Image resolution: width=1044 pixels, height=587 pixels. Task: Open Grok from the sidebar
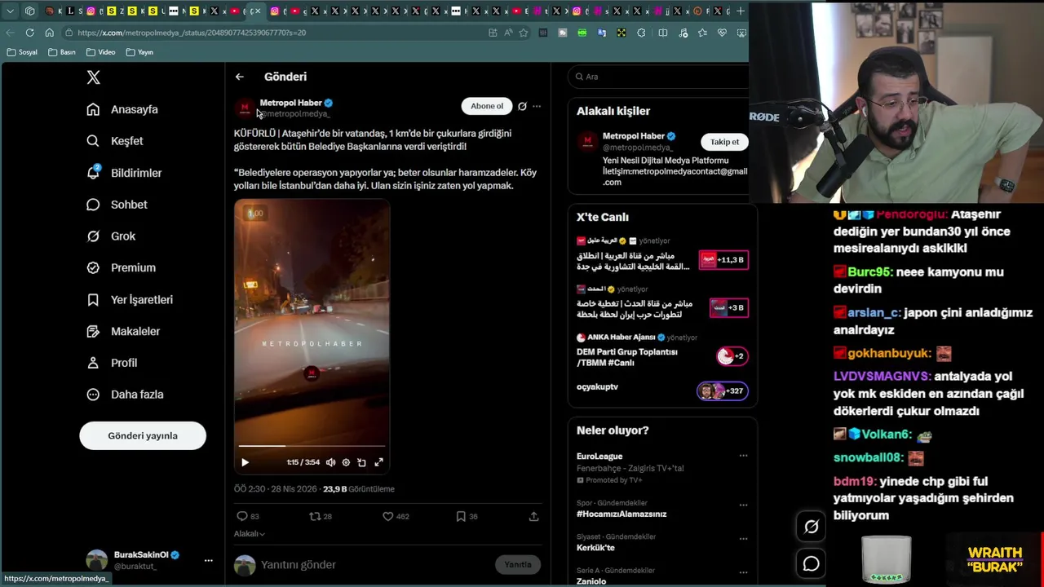pos(111,236)
